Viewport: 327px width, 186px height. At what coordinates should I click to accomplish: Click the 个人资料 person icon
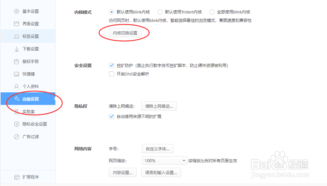point(17,86)
